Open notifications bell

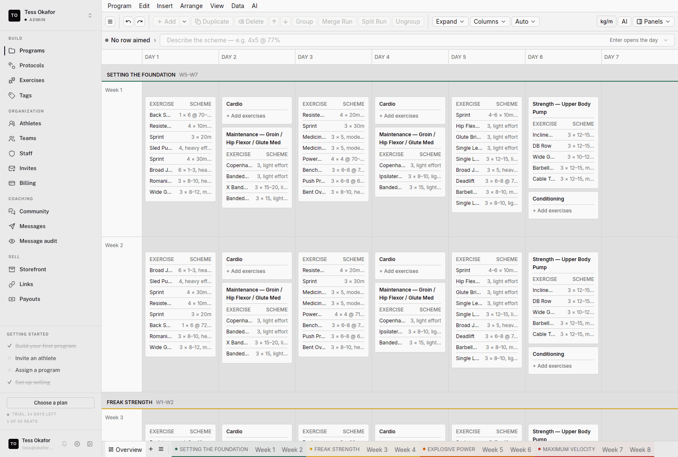tap(64, 444)
